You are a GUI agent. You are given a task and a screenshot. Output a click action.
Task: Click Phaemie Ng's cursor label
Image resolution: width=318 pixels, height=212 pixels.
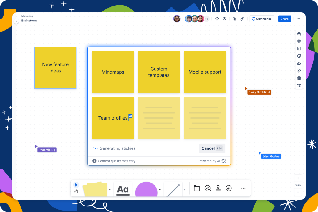pos(47,150)
